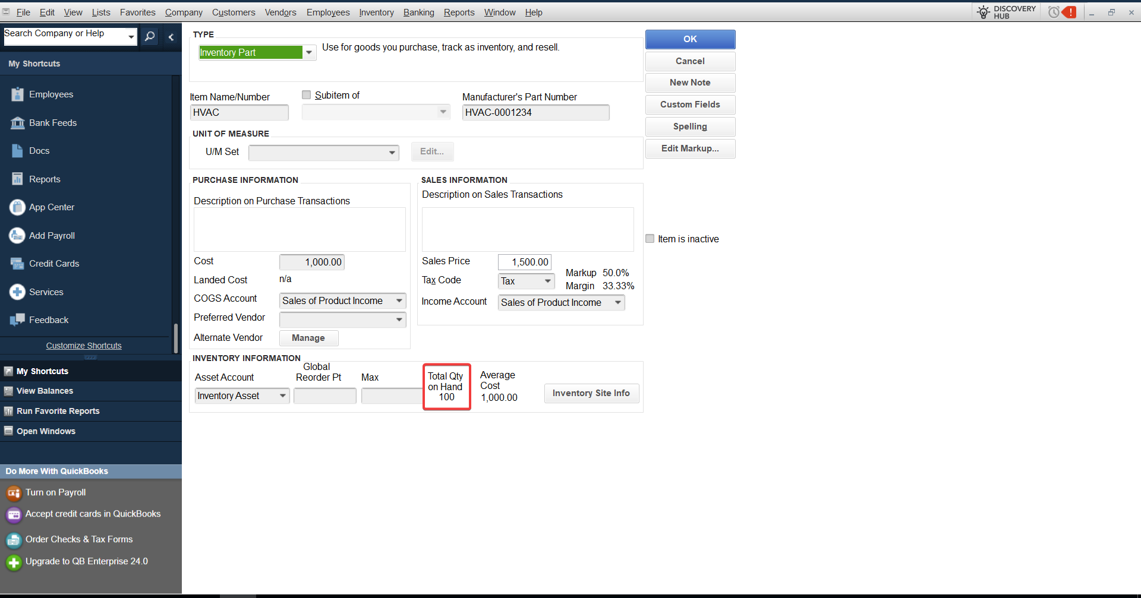
Task: Open Bank Feeds icon in sidebar
Action: (17, 123)
